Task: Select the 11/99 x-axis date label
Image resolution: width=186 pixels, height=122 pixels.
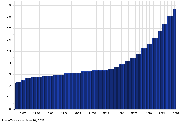Action: 37,114
